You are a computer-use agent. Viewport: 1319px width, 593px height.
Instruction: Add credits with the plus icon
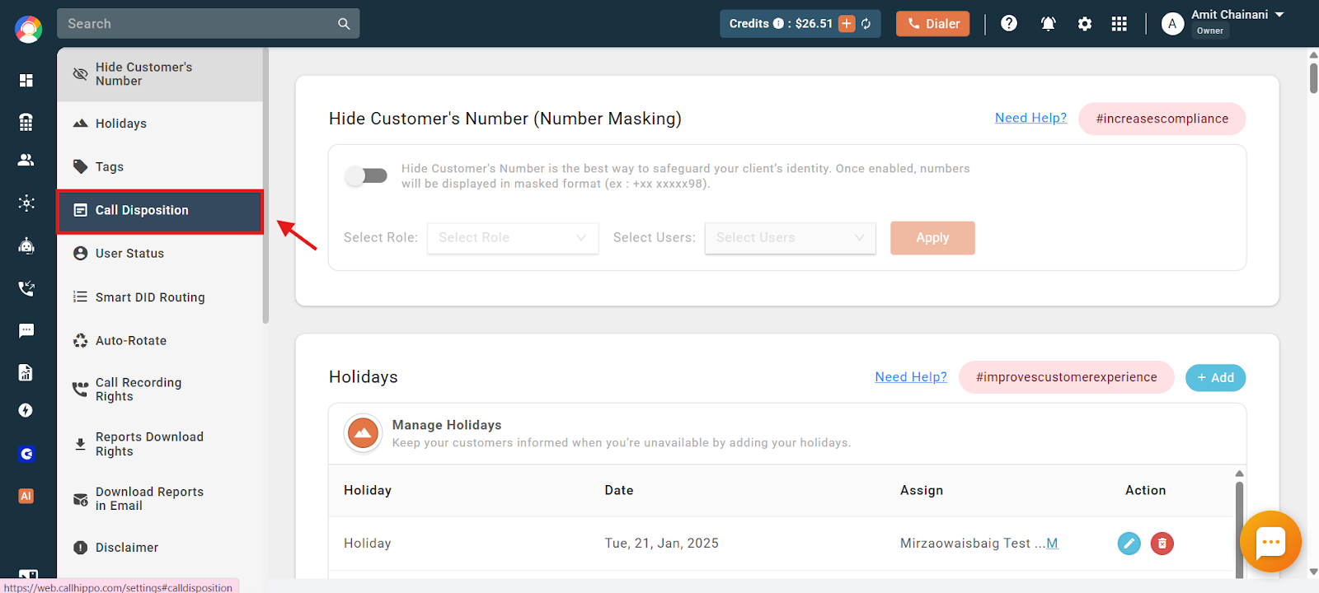point(847,24)
